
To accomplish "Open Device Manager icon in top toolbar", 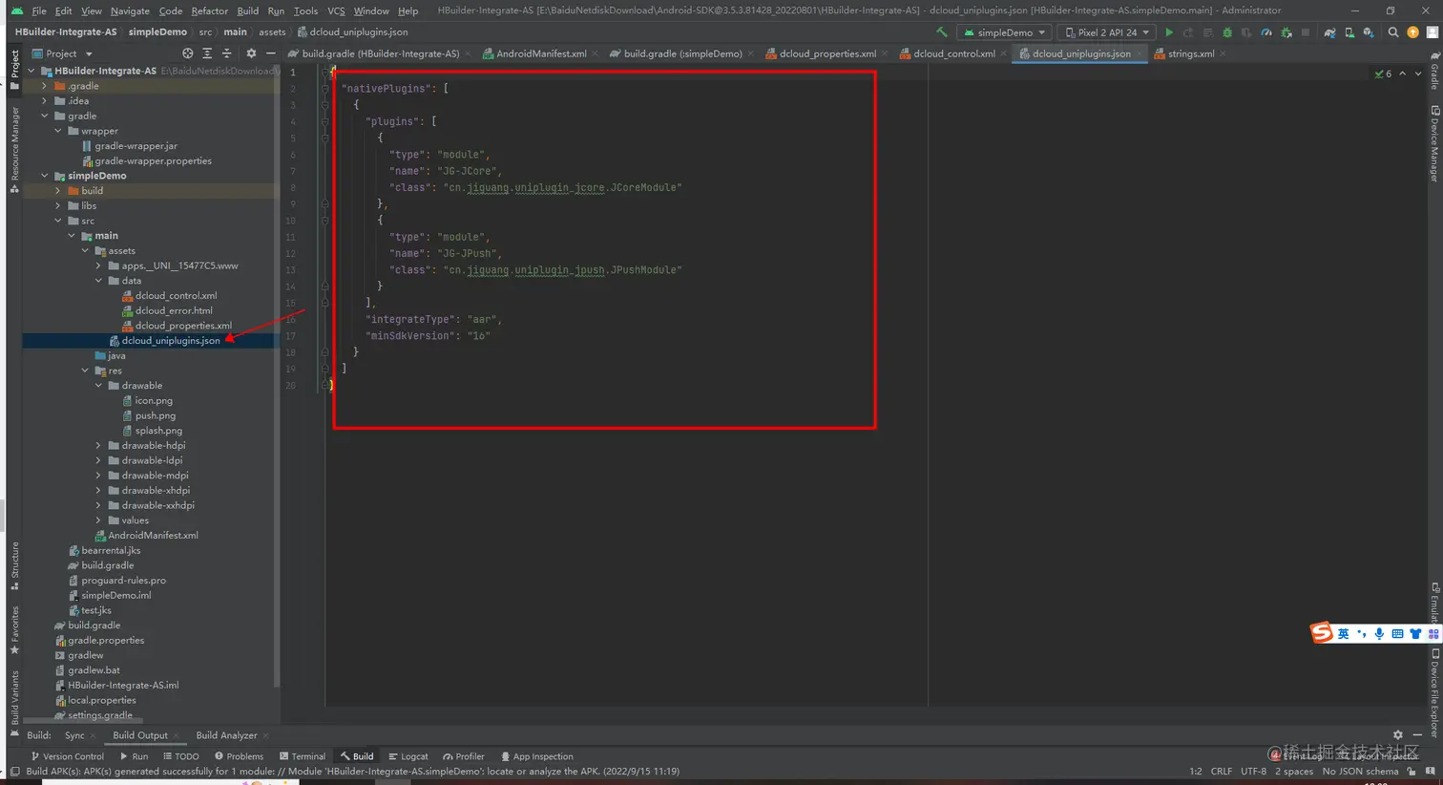I will [1349, 32].
